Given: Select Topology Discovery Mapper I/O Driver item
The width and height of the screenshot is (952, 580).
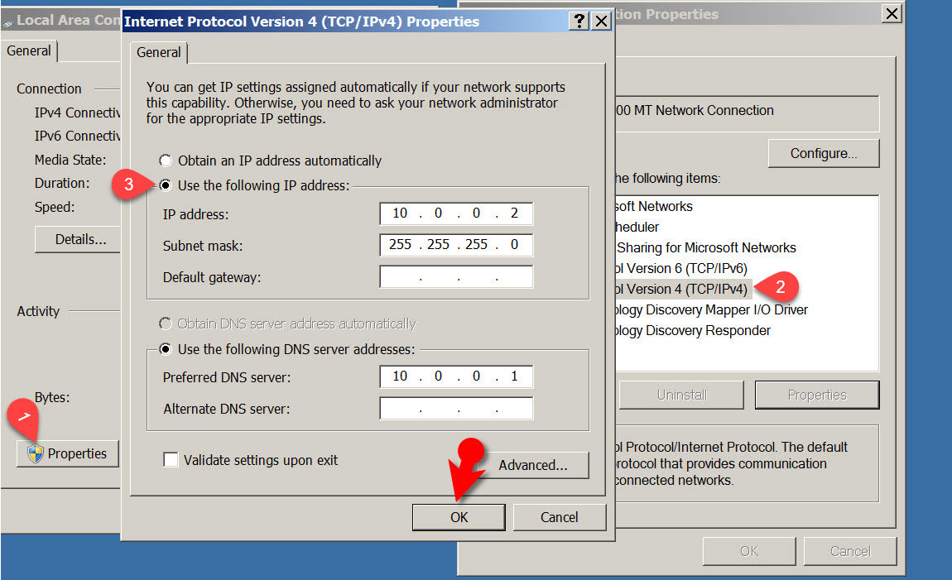Looking at the screenshot, I should pos(711,310).
